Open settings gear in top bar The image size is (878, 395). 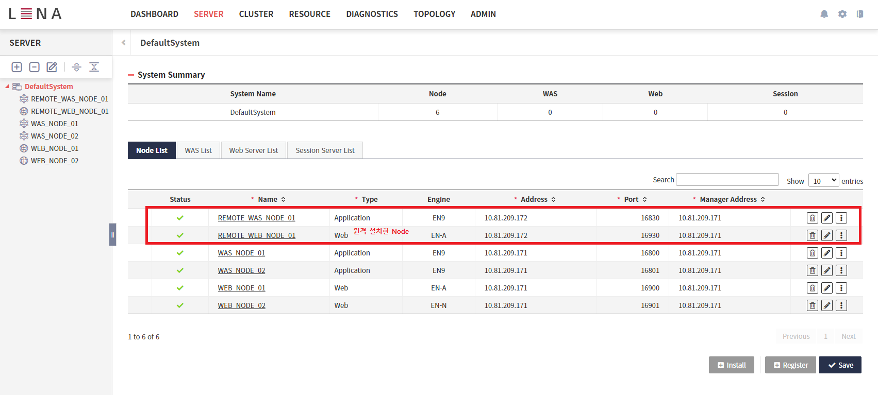(x=842, y=14)
